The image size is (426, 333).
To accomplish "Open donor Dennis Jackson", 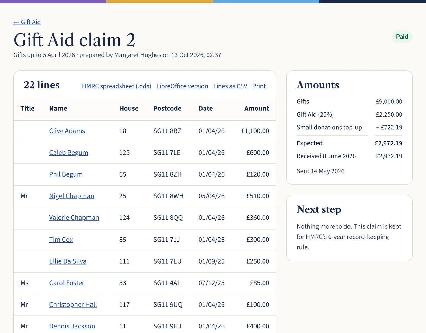I will (72, 326).
